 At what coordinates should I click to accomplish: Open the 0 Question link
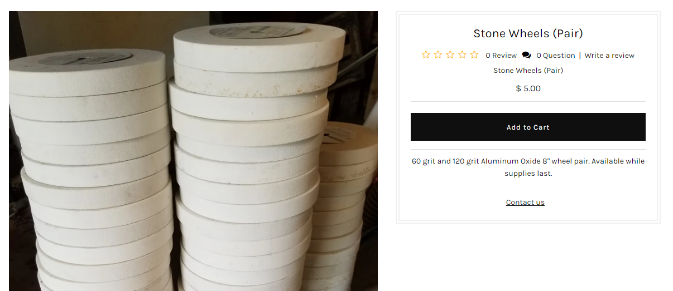coord(555,56)
